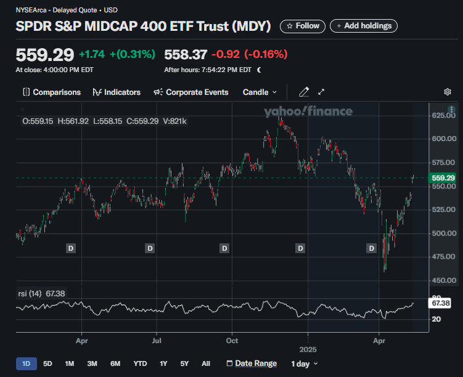
Task: Open the Candle chart type dropdown
Action: [260, 92]
